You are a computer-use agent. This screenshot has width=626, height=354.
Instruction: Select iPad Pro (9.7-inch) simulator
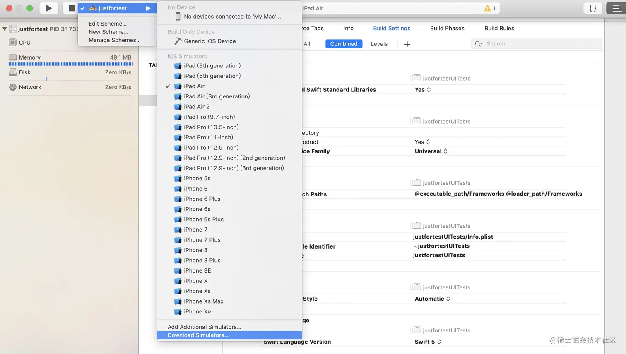[229, 117]
